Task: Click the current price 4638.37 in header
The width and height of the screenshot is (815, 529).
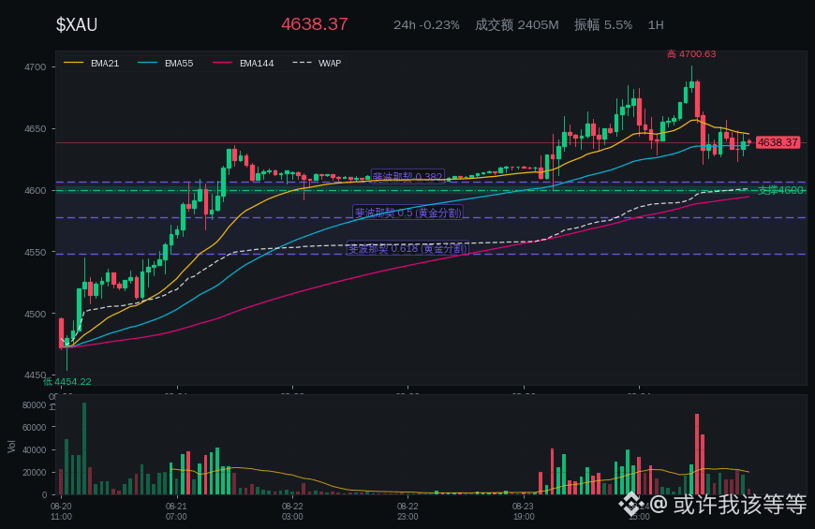Action: (x=315, y=24)
